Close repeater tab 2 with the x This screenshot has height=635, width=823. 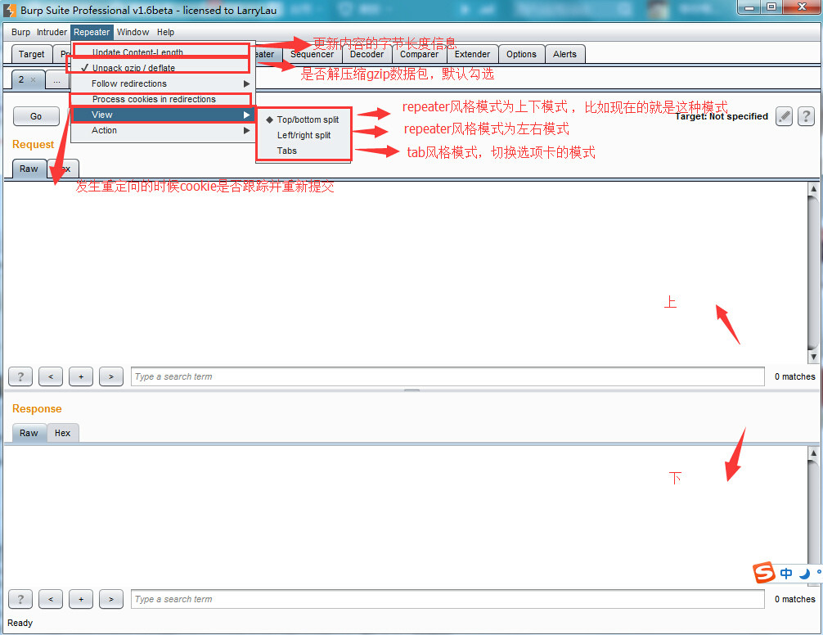[33, 79]
